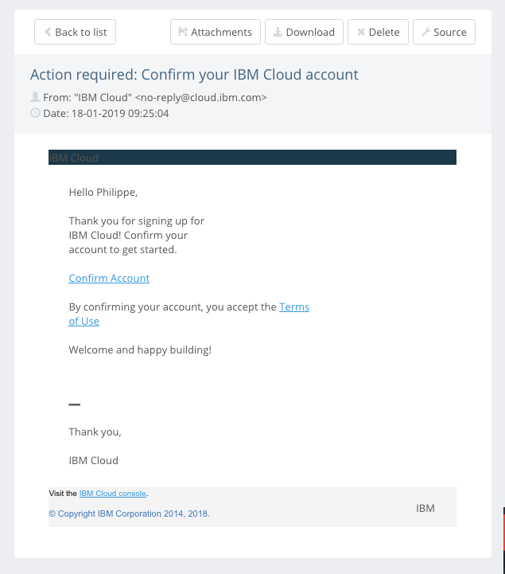505x574 pixels.
Task: Click the Download arrow icon
Action: (278, 33)
